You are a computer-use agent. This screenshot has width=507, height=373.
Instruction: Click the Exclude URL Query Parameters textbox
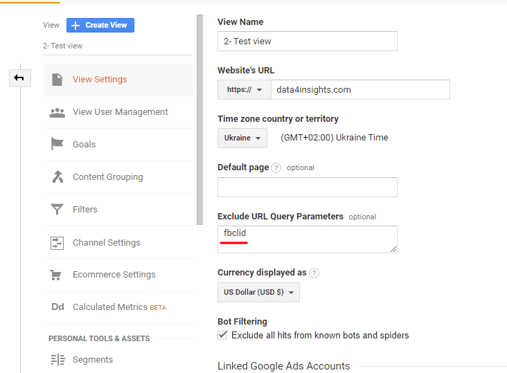click(307, 239)
